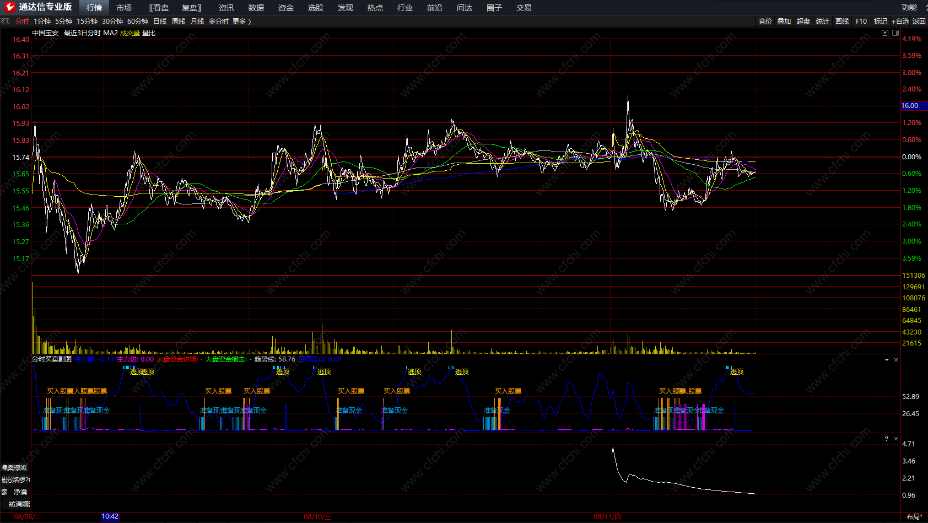Viewport: 928px width, 523px height.
Task: Open the 布局 layout menu
Action: coord(915,517)
